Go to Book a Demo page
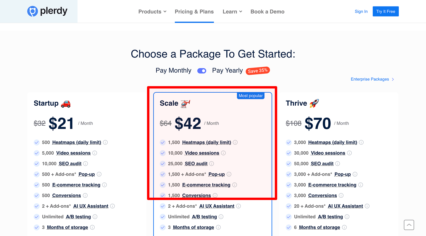Screen dimensions: 426x236 pos(267,12)
